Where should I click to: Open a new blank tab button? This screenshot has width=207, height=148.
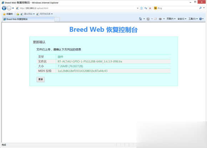tap(57, 19)
